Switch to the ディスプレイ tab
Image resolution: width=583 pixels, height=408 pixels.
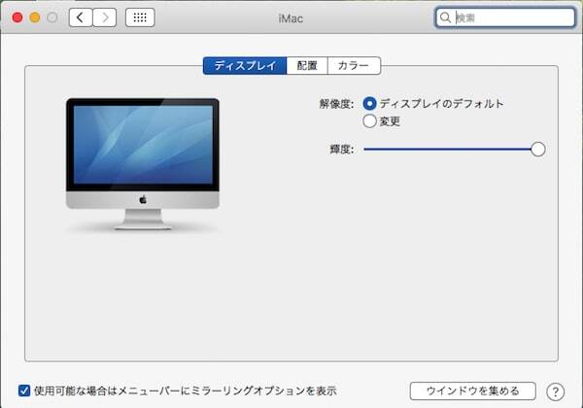[x=245, y=66]
